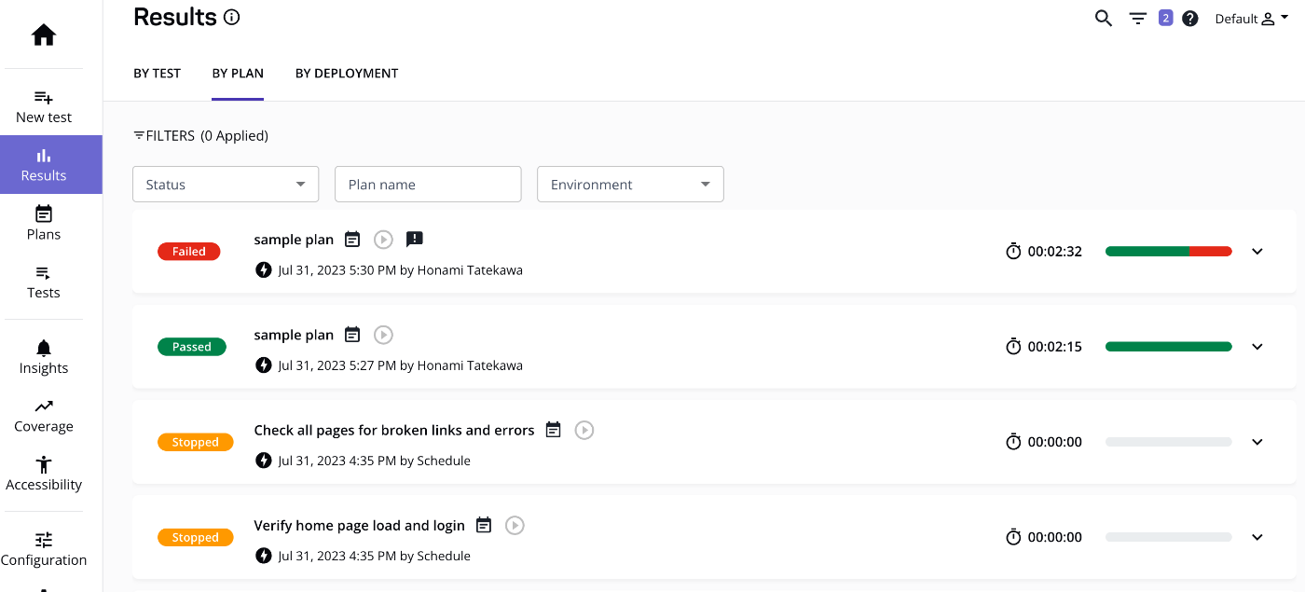Click the Passed status badge
Viewport: 1305px width, 592px height.
click(192, 347)
